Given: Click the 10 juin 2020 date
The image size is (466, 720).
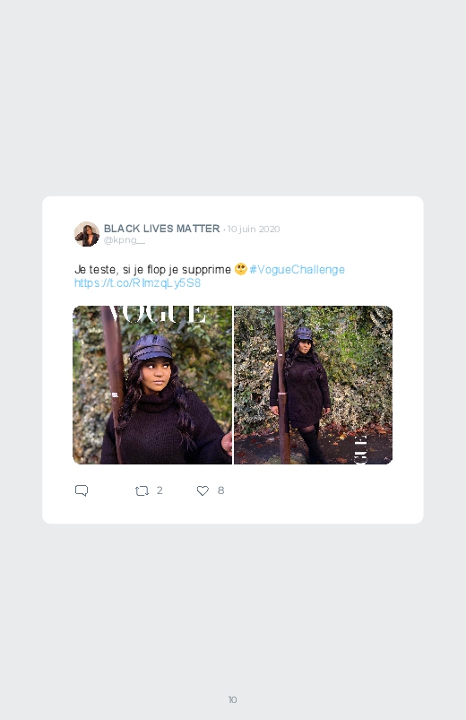Looking at the screenshot, I should click(x=254, y=230).
